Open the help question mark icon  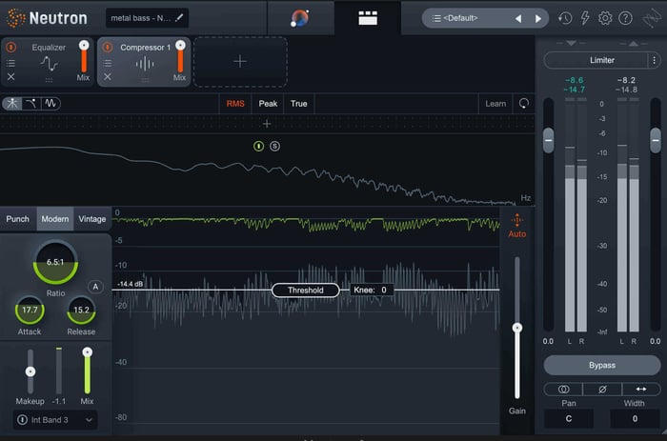tap(625, 18)
